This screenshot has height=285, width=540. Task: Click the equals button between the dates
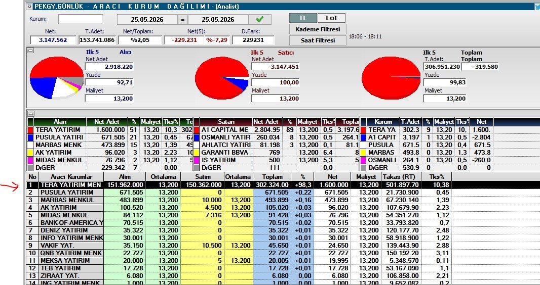click(183, 20)
